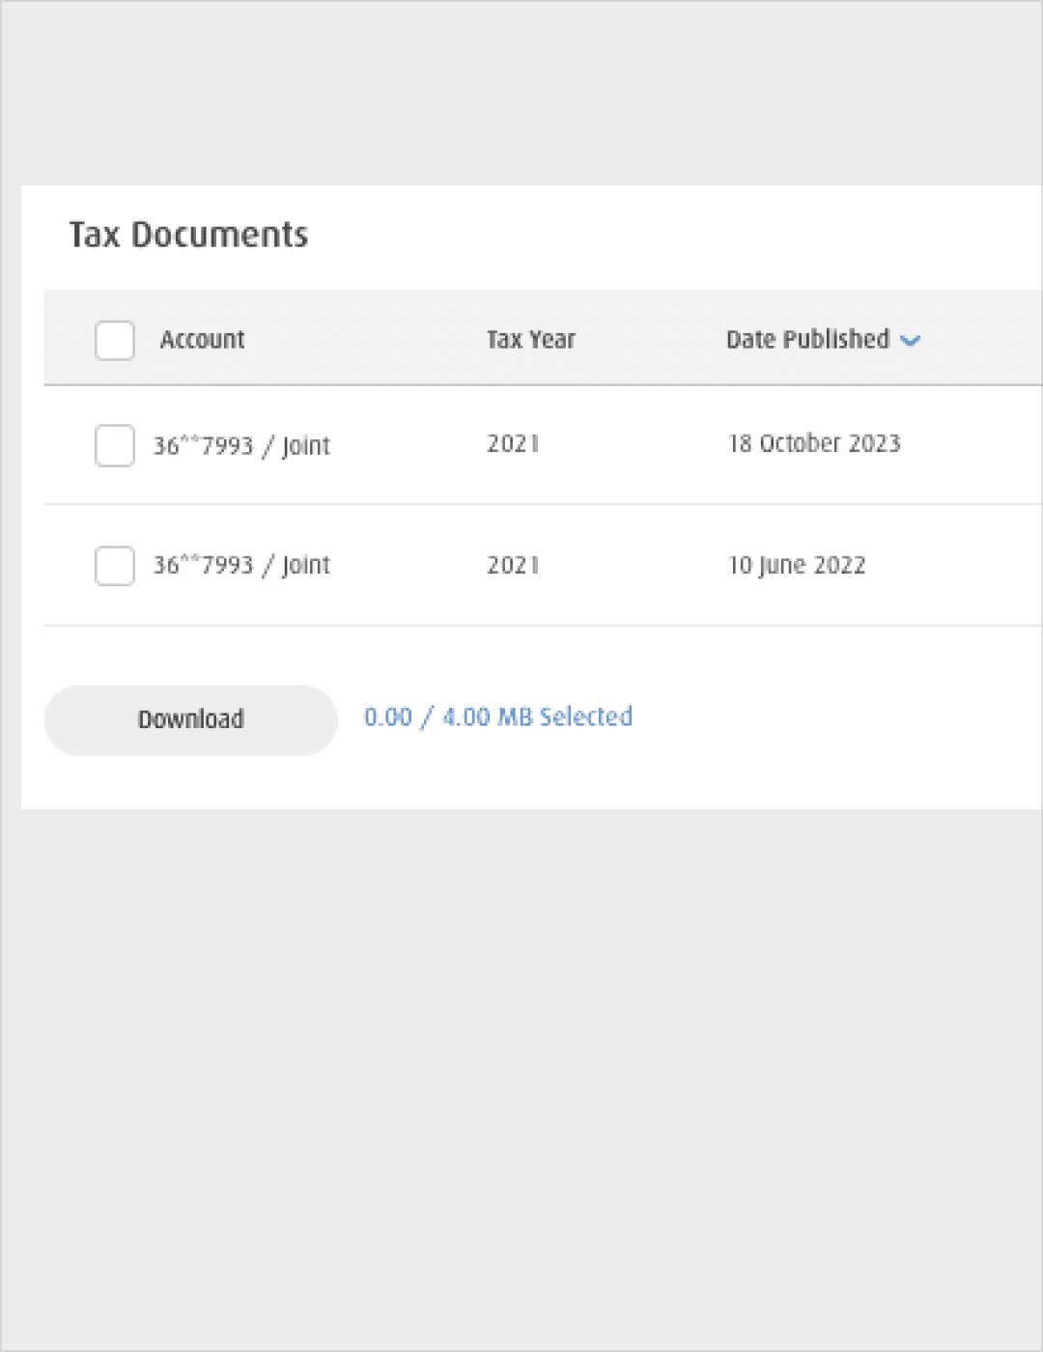Click the 10 June 2022 date text
This screenshot has height=1352, width=1043.
pos(798,565)
